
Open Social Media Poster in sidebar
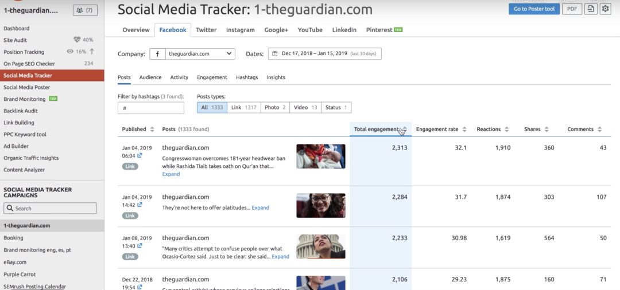(27, 87)
